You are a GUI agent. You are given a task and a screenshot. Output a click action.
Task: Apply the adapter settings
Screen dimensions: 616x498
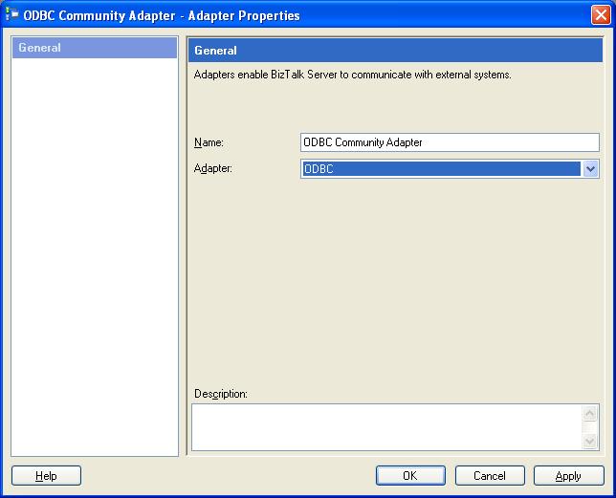(568, 476)
